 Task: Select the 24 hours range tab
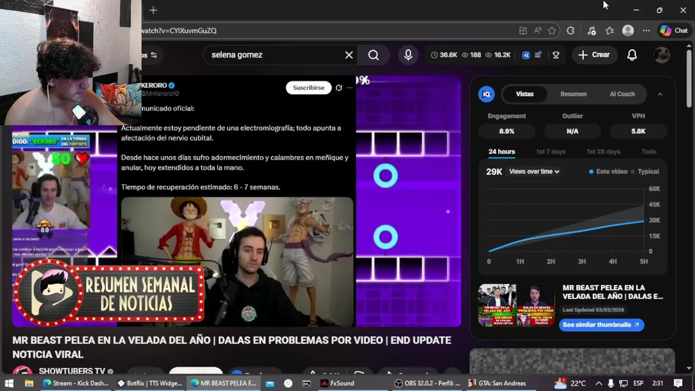click(502, 152)
